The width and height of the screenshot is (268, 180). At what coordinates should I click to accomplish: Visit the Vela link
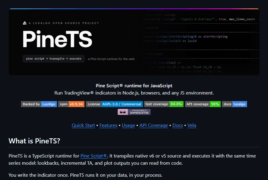192,125
